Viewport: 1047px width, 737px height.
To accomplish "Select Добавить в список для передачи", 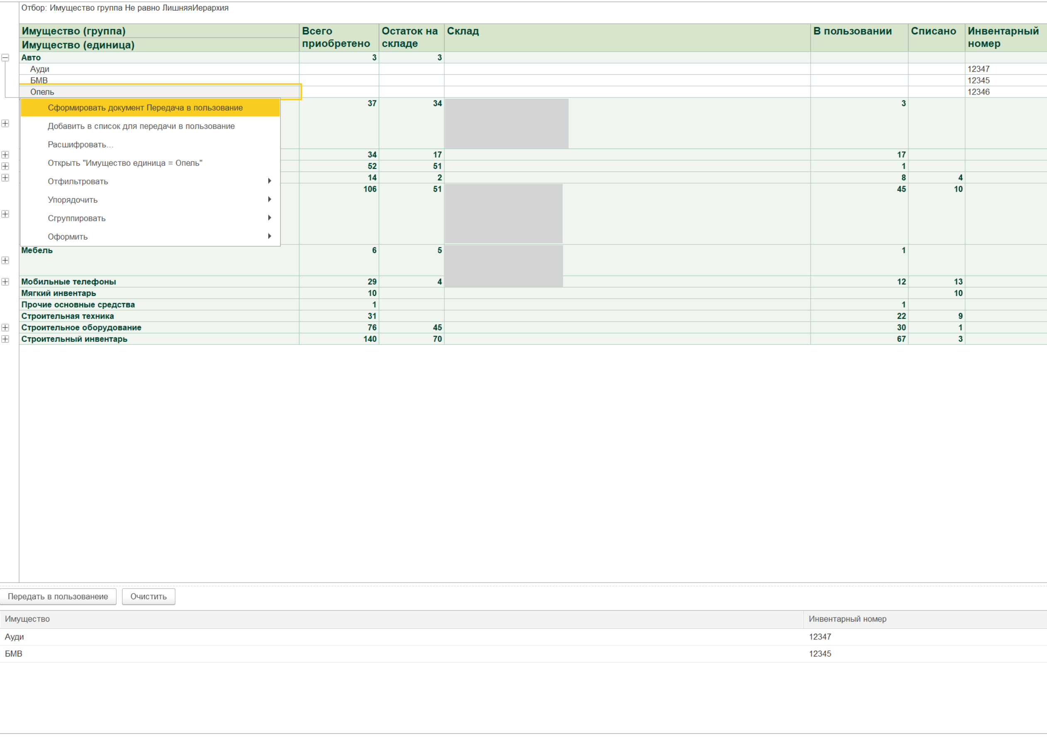I will point(141,126).
